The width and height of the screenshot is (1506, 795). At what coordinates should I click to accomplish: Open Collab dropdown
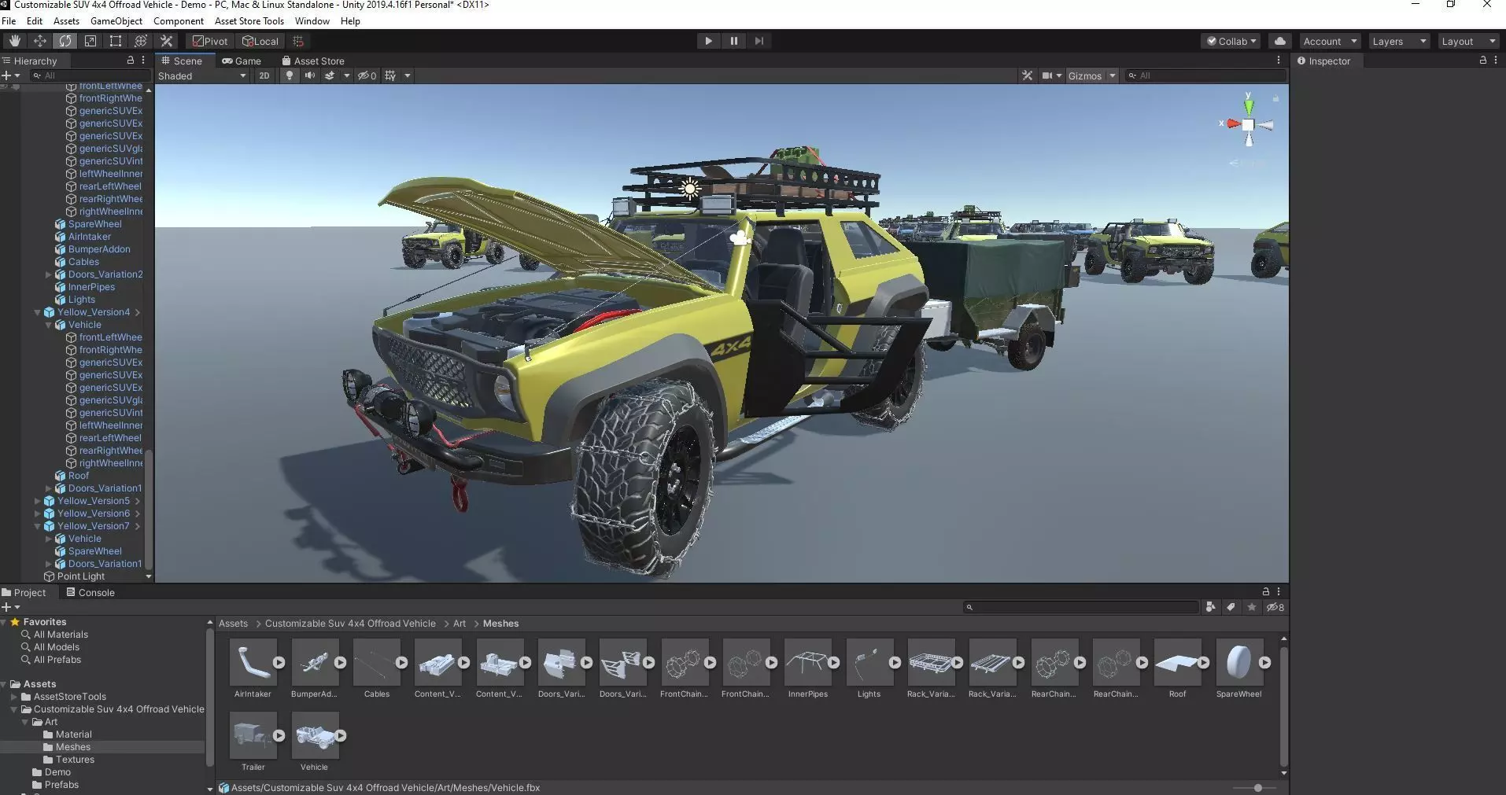(x=1231, y=41)
